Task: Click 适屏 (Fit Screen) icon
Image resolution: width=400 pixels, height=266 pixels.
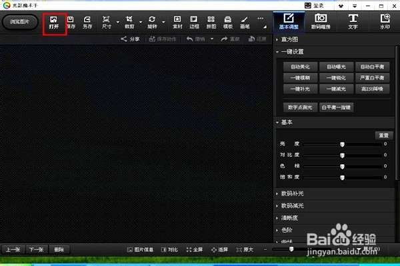Action: pos(219,250)
